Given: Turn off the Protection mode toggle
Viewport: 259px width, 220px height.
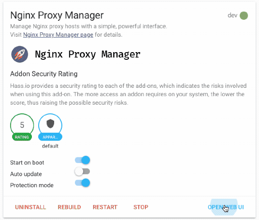Looking at the screenshot, I should pyautogui.click(x=83, y=183).
